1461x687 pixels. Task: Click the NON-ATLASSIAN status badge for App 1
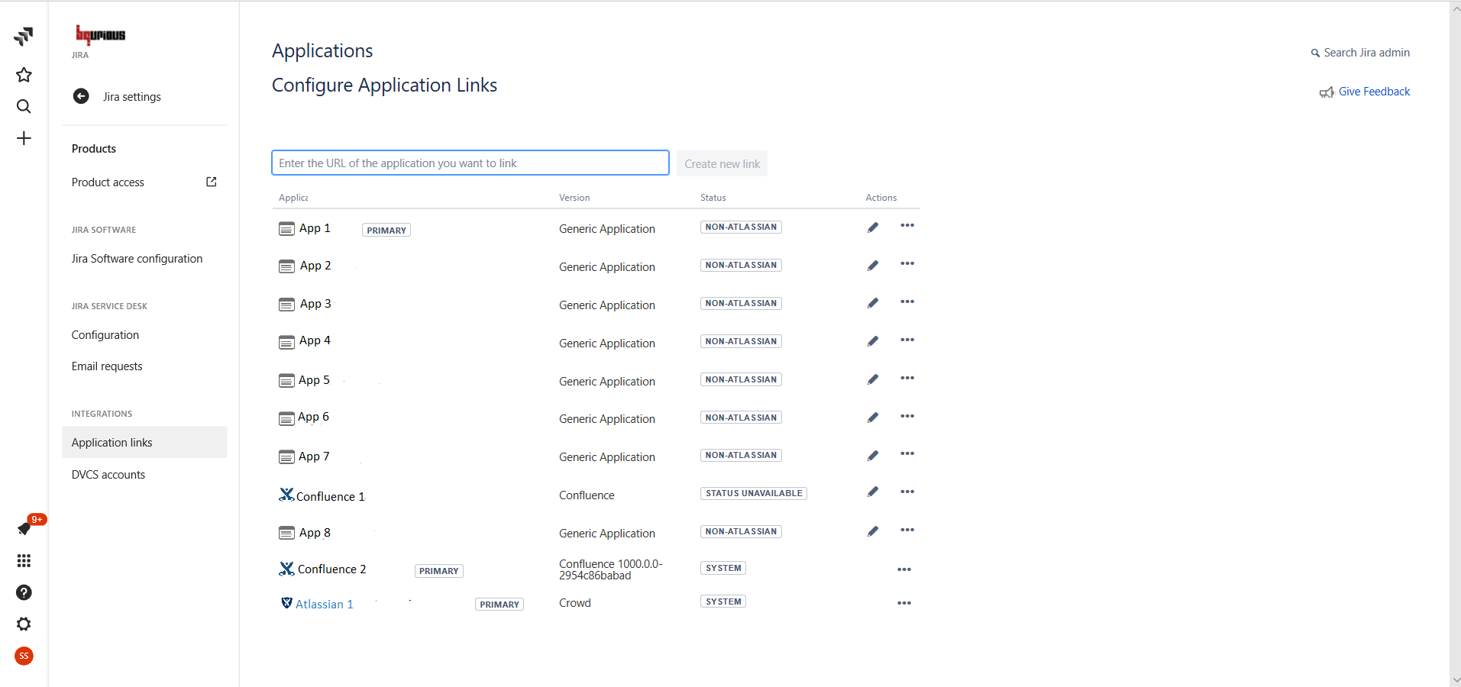click(741, 227)
